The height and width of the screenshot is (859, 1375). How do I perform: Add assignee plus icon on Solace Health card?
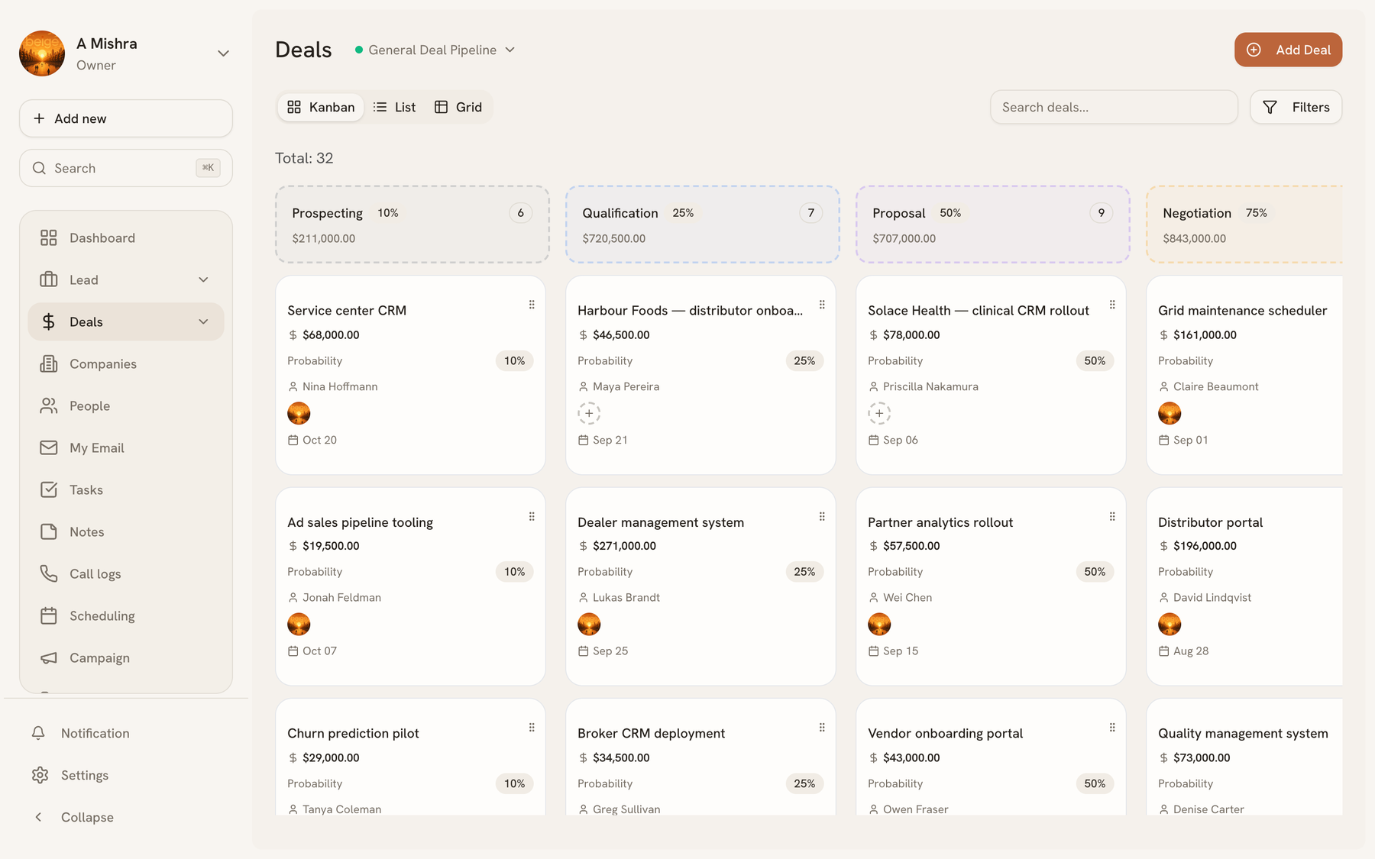click(x=879, y=413)
